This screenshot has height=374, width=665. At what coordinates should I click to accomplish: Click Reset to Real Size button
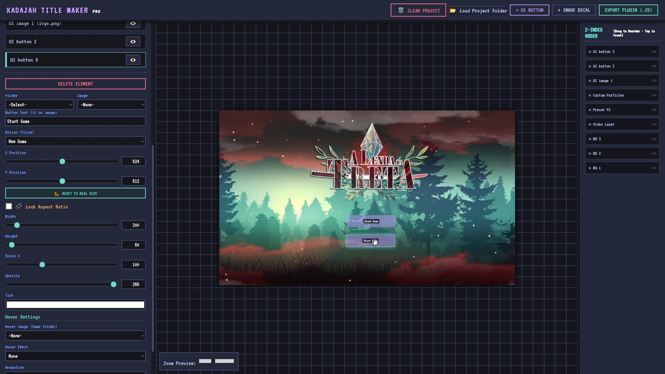pos(75,193)
